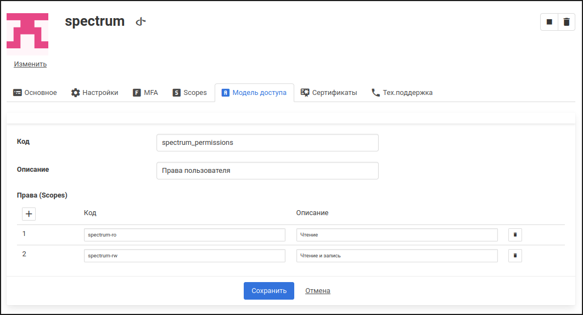Click the Изменить link under the logo
Image resolution: width=583 pixels, height=315 pixels.
click(30, 64)
